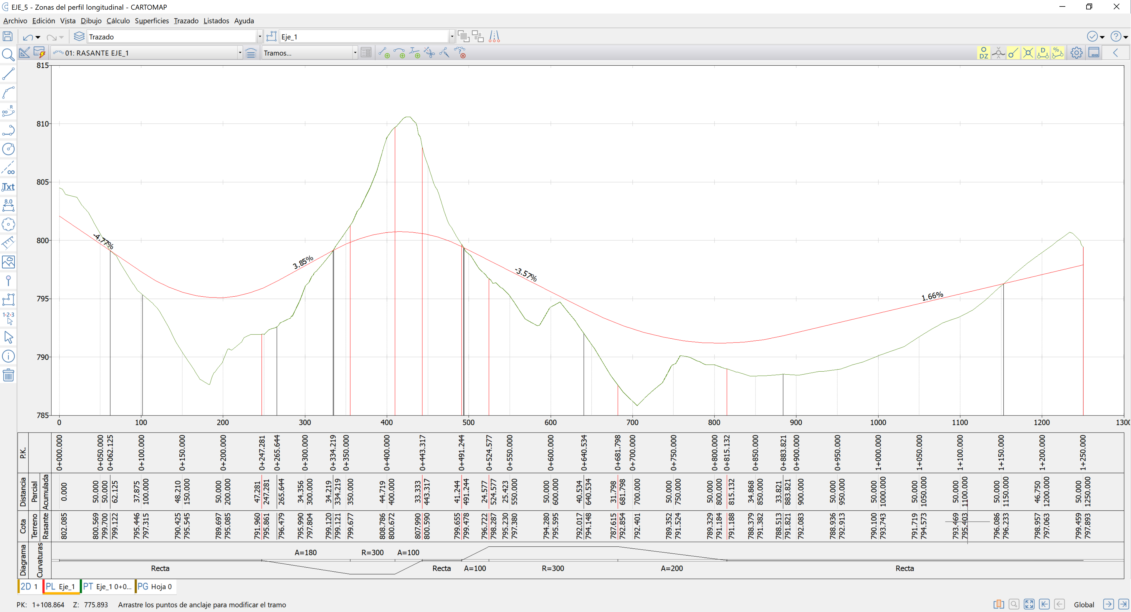
Task: Open the Trazado layer dropdown
Action: [x=259, y=37]
